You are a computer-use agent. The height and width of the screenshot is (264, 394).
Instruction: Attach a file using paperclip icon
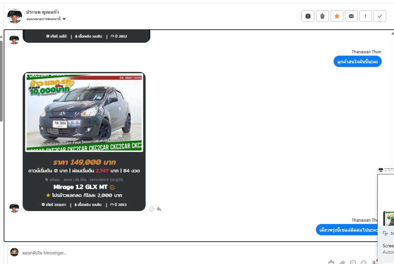tap(342, 262)
